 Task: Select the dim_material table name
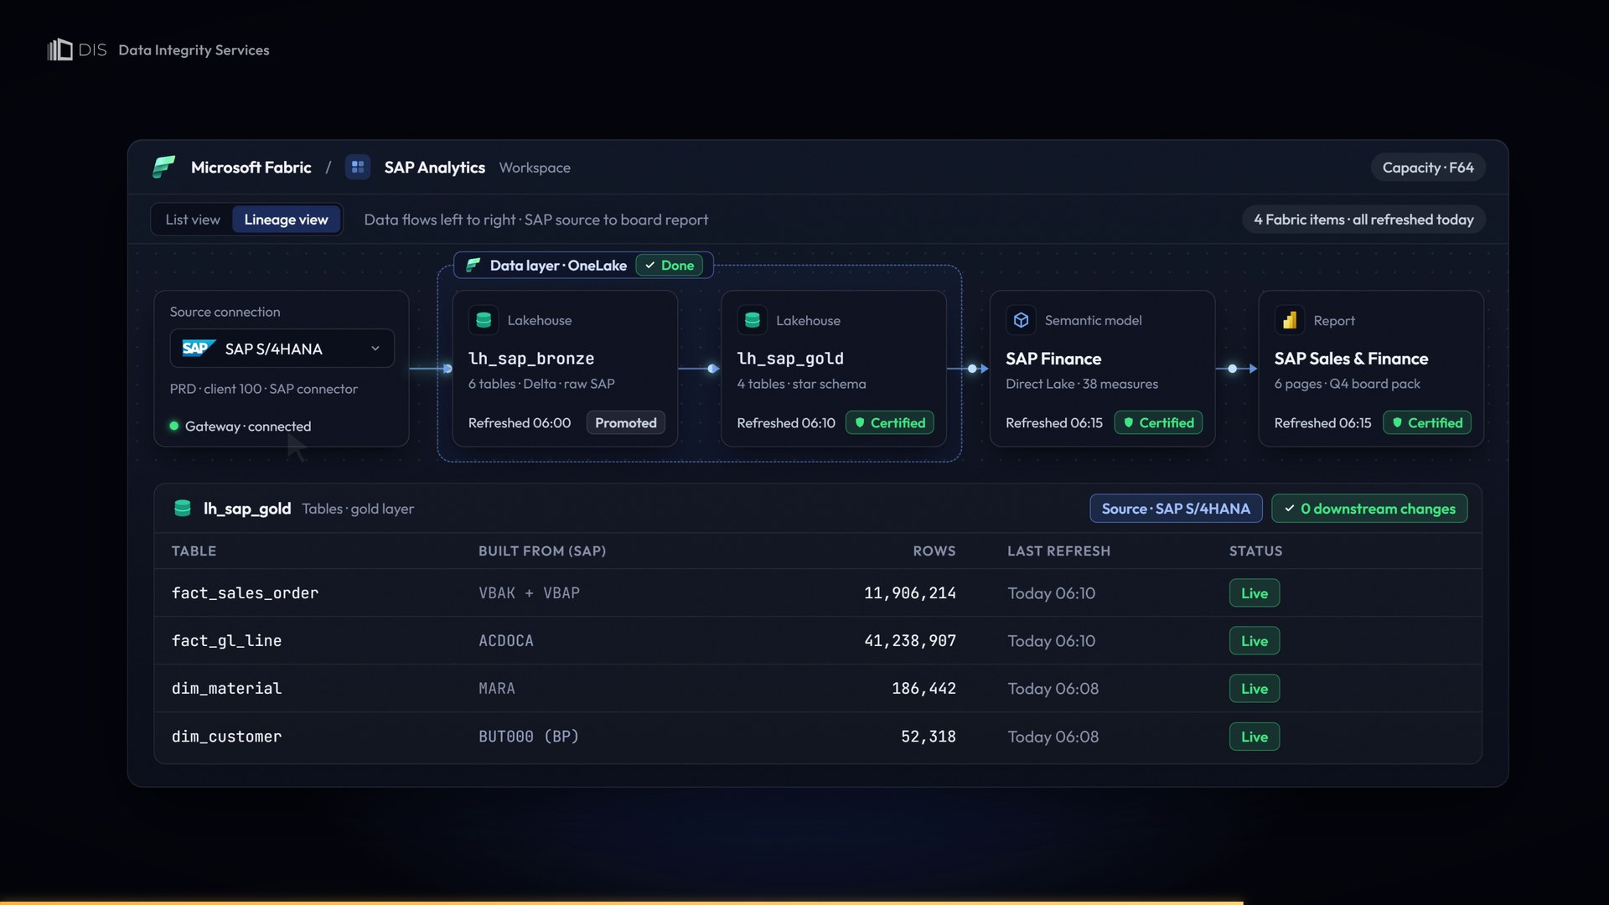click(x=226, y=689)
